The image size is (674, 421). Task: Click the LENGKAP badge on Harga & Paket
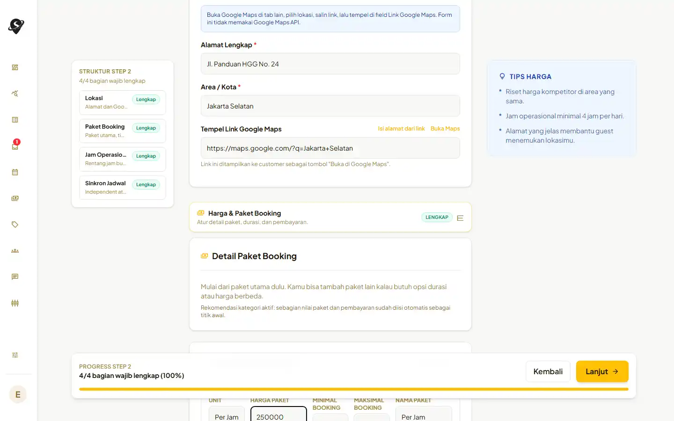tap(437, 218)
